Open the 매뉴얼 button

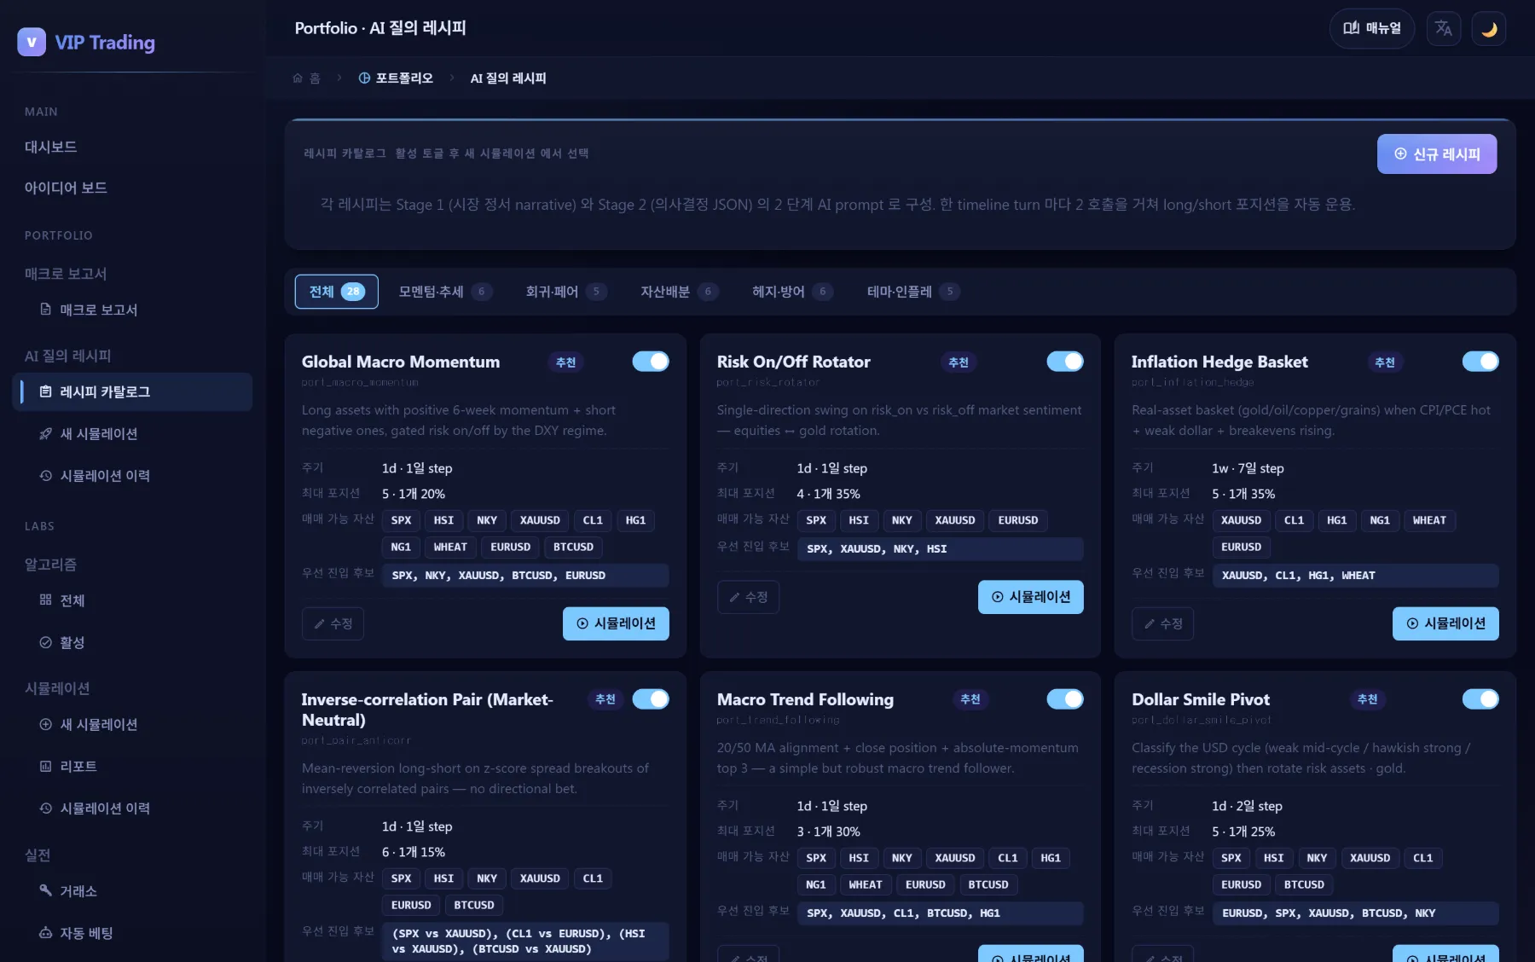coord(1372,29)
